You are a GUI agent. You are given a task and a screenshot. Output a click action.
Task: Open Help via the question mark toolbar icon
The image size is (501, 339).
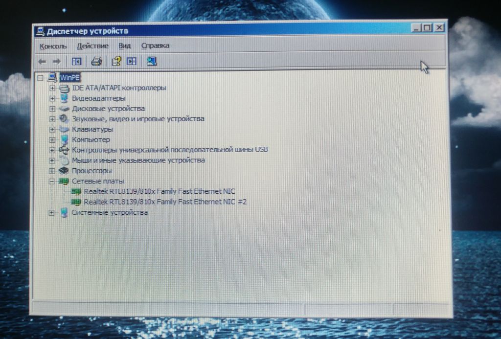tap(116, 61)
